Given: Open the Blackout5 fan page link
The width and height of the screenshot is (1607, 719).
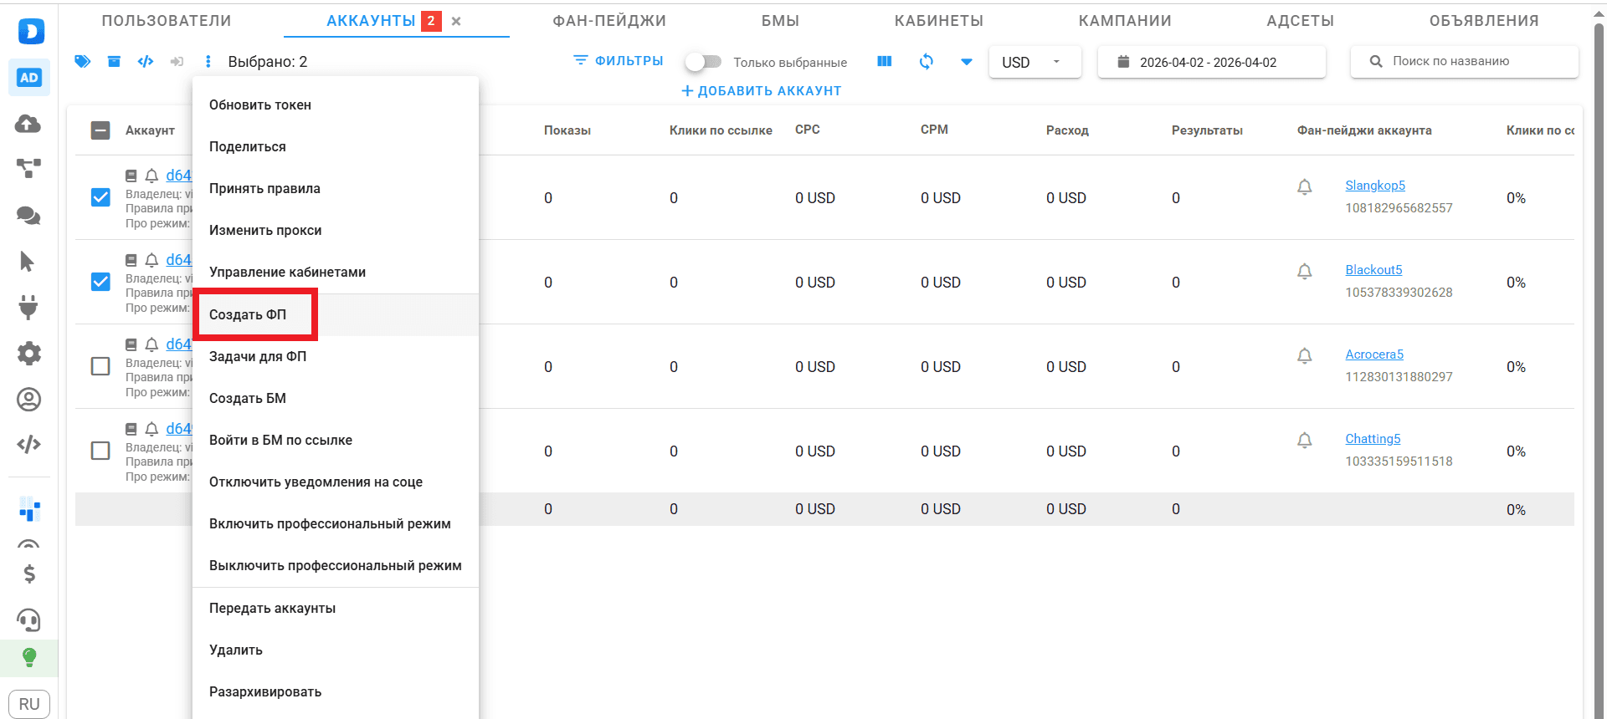Looking at the screenshot, I should pyautogui.click(x=1373, y=269).
